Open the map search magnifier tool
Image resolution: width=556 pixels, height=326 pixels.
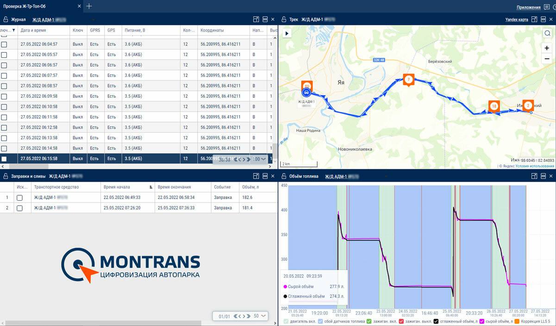tap(547, 33)
